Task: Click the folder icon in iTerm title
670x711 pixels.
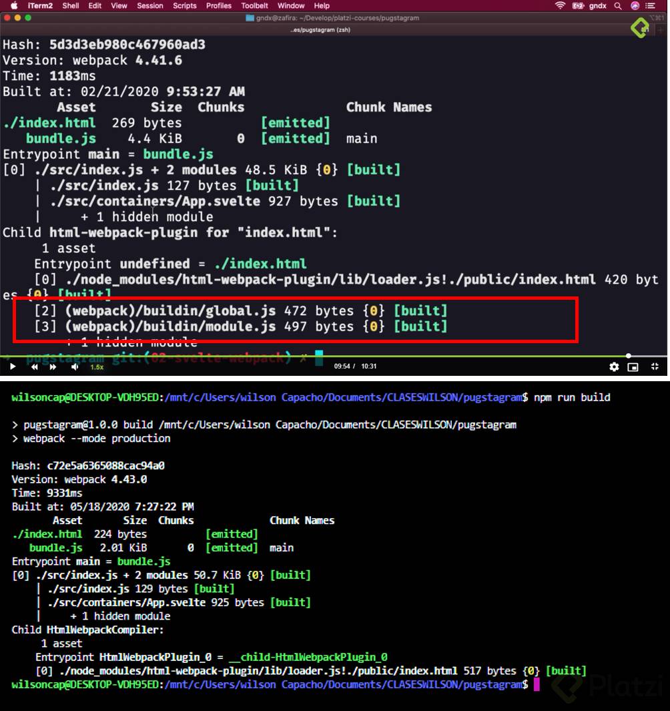Action: (x=250, y=18)
